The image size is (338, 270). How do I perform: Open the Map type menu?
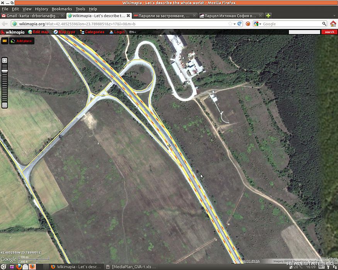pyautogui.click(x=65, y=32)
